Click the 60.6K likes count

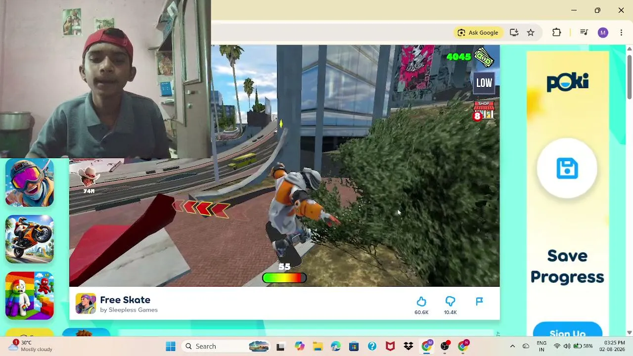[x=421, y=312]
